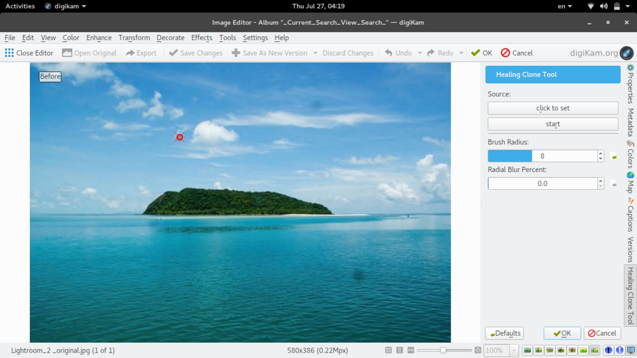Toggle the over-exposure indicator
The height and width of the screenshot is (358, 637).
pyautogui.click(x=619, y=350)
